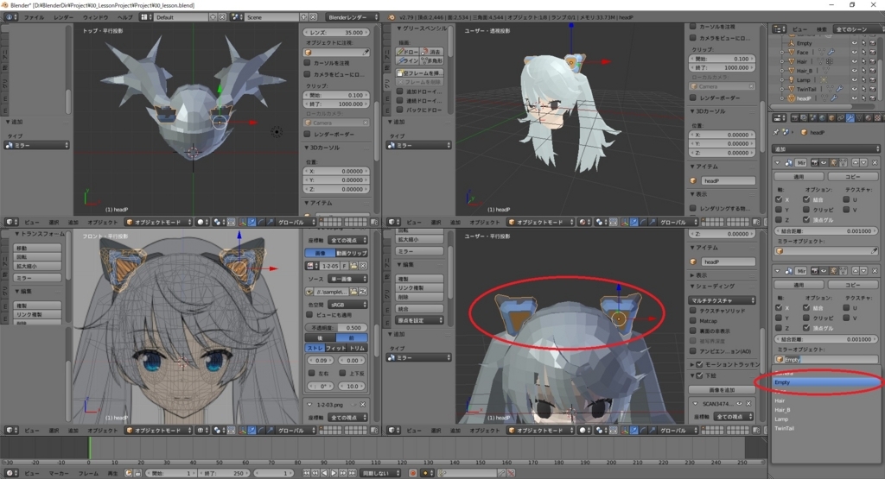Click コピー copy on the second mirror modifier
The height and width of the screenshot is (479, 885).
(852, 285)
